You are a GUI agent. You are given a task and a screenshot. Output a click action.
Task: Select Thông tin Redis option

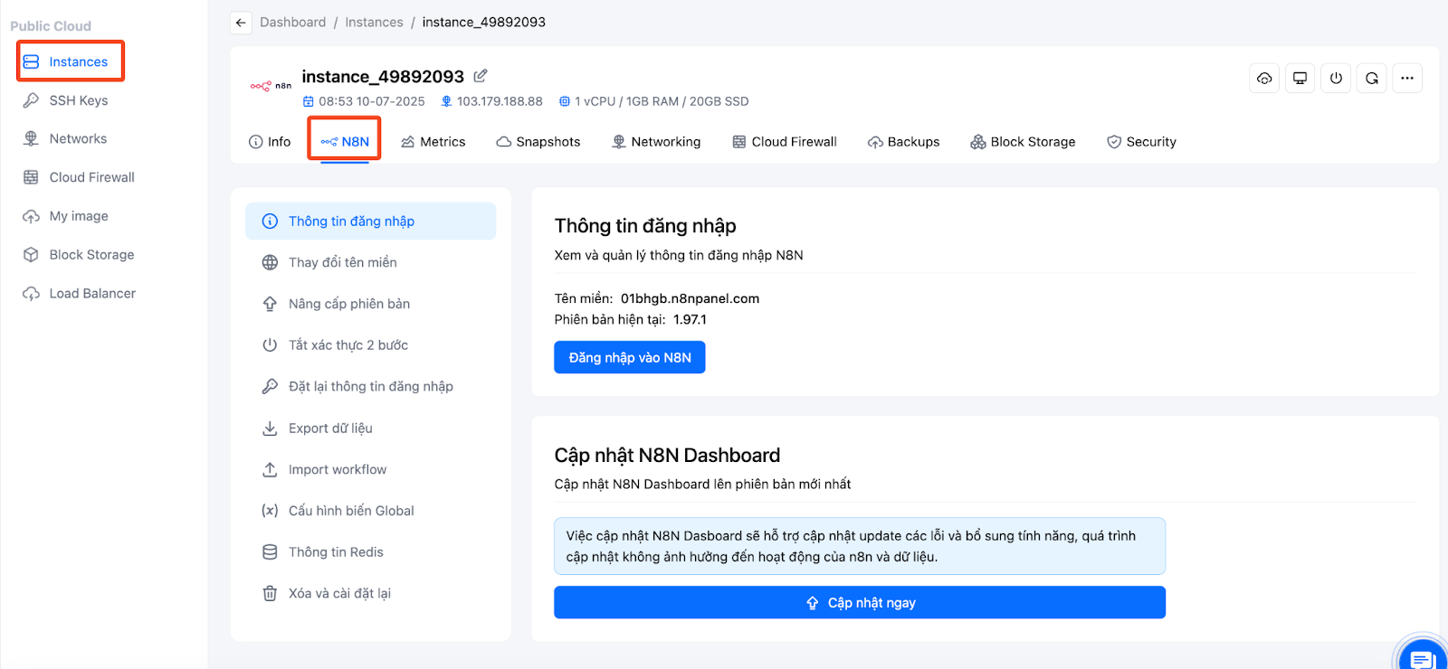click(370, 552)
